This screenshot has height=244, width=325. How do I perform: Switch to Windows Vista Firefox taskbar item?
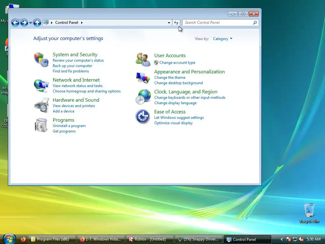coord(101,239)
